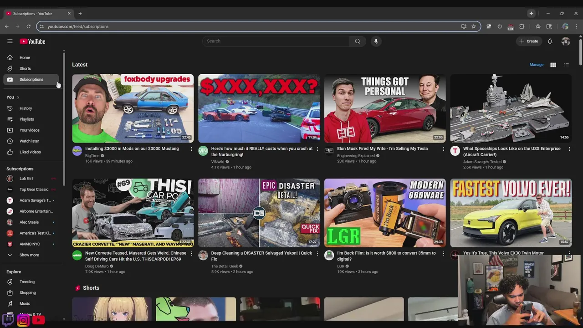
Task: Open The Detail Geek channel link
Action: (225, 266)
